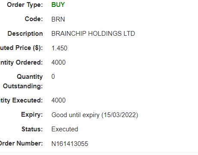This screenshot has height=155, width=198.
Task: Click the Price ($) label
Action: coord(21,48)
